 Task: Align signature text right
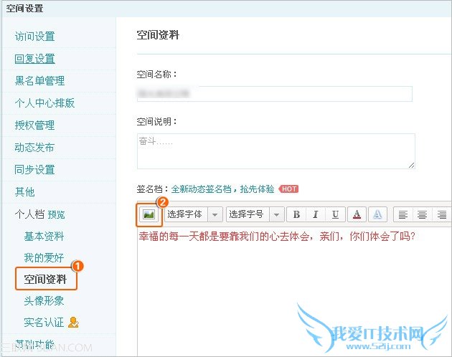(442, 214)
